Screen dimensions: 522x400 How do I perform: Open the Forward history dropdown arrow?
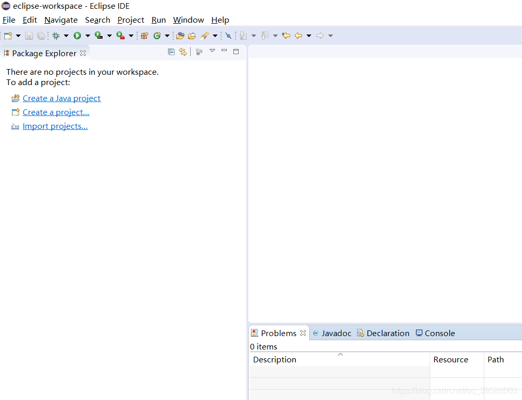point(331,36)
